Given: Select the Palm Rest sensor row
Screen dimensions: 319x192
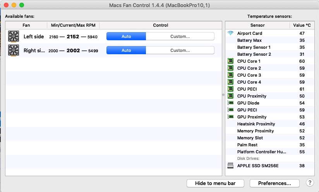Looking at the screenshot, I should (269, 145).
